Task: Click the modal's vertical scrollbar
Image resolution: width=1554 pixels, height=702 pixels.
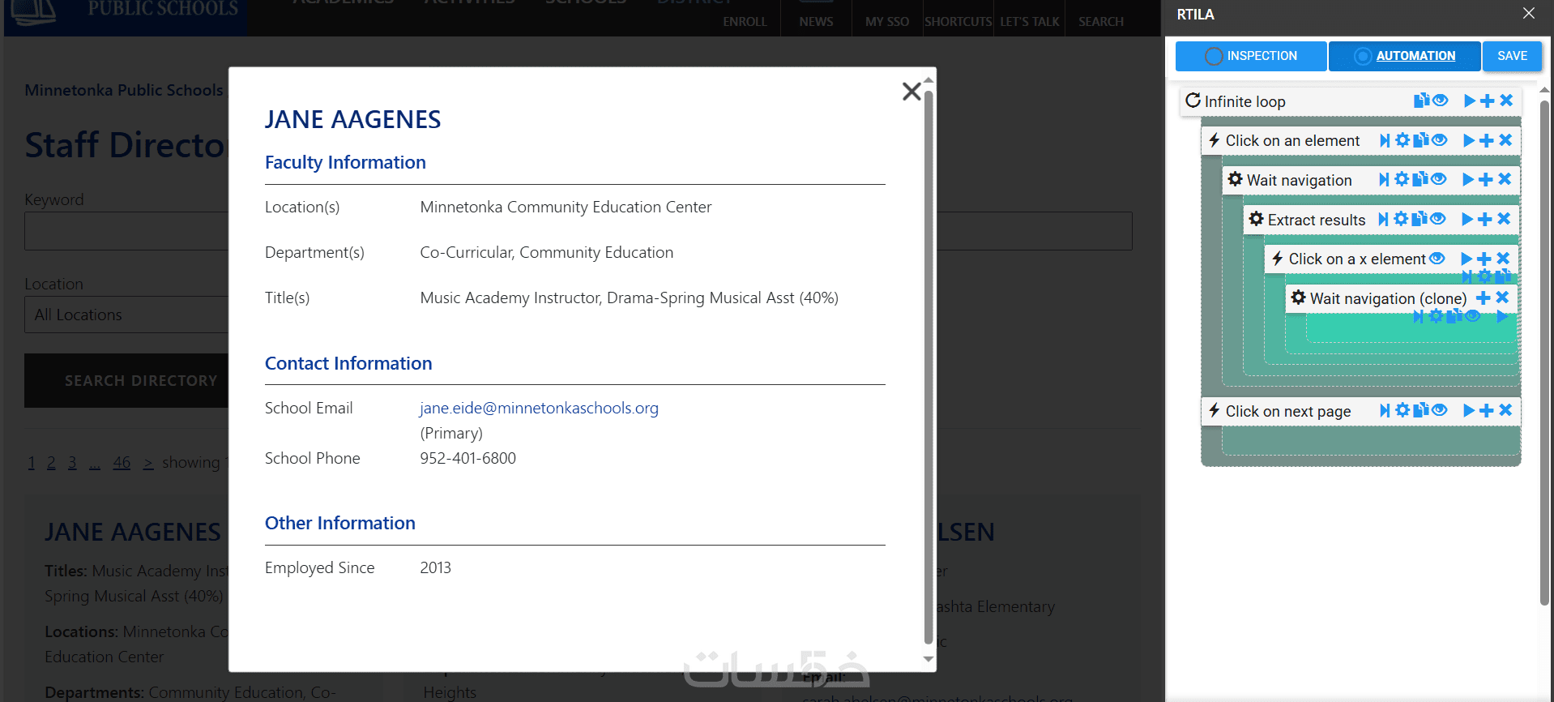Action: [929, 365]
